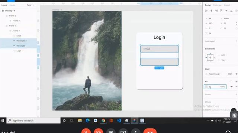
Task: Click the align left icon
Action: tap(206, 11)
